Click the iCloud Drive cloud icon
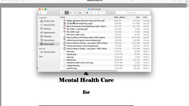This screenshot has height=106, width=189. click(x=42, y=25)
